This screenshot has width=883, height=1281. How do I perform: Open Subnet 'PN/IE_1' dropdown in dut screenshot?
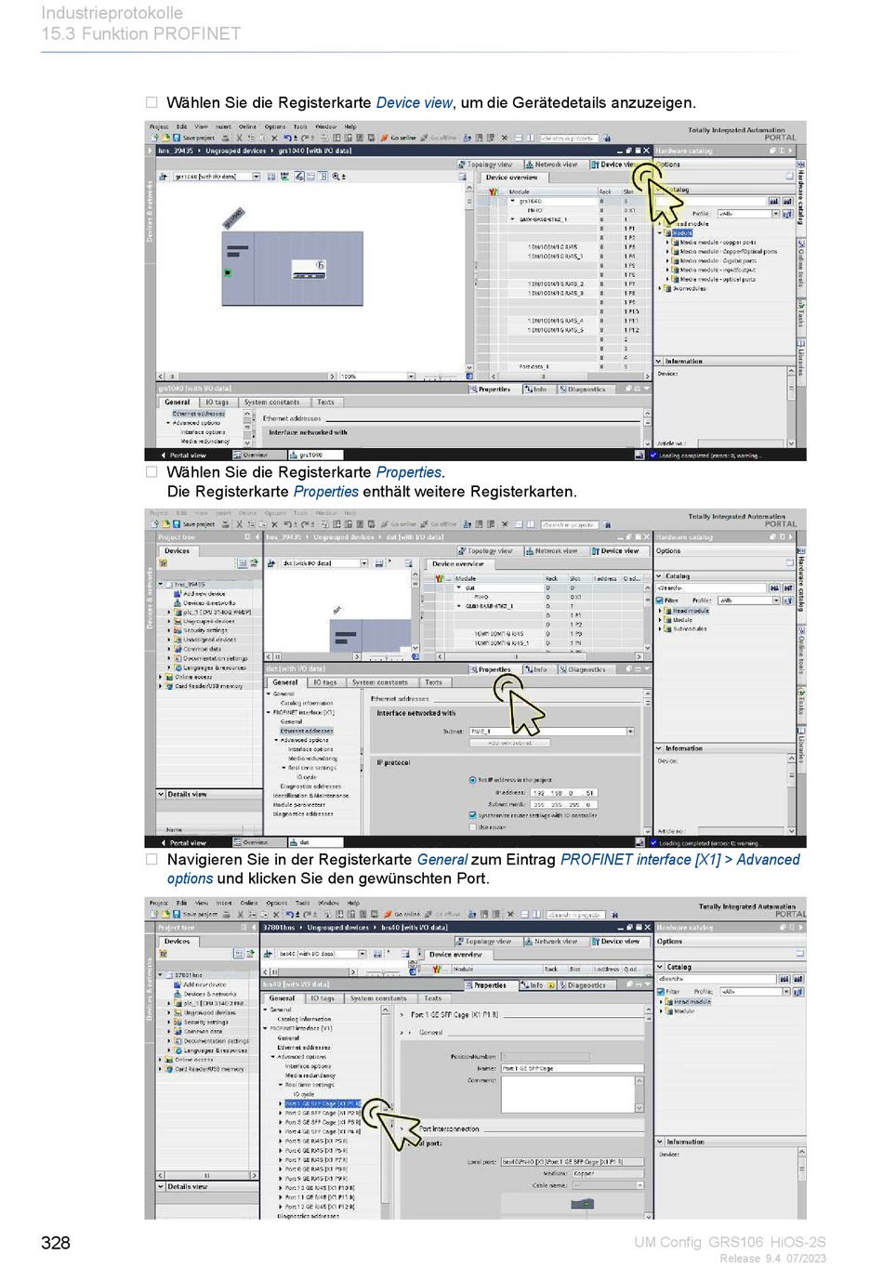click(630, 732)
